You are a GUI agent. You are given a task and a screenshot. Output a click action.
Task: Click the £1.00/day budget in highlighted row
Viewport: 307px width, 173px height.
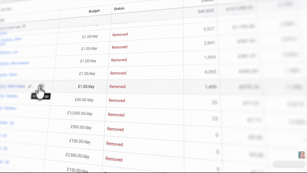coord(86,86)
